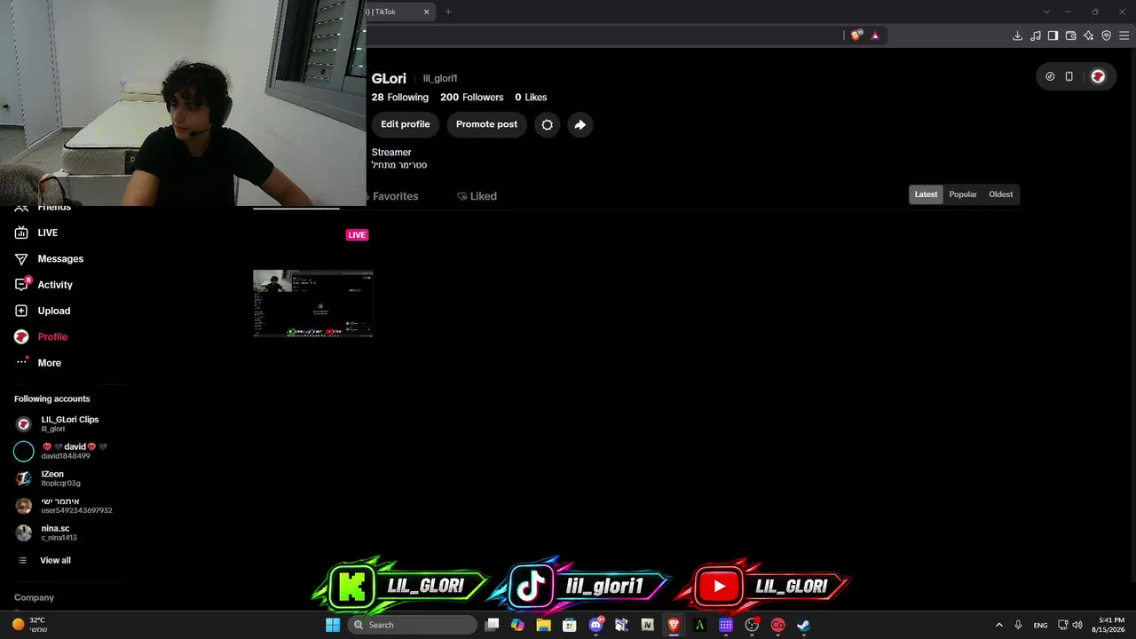
Task: Open More options in TikTok sidebar
Action: (x=38, y=362)
